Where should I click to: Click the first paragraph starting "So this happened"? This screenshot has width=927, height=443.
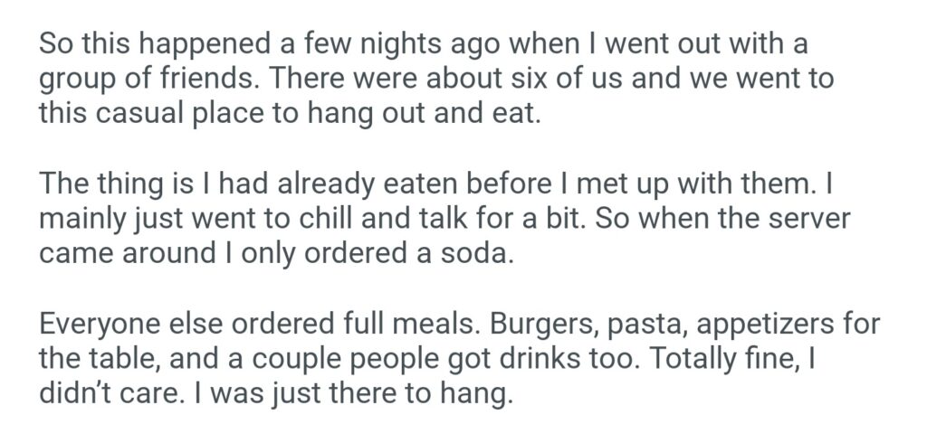435,80
